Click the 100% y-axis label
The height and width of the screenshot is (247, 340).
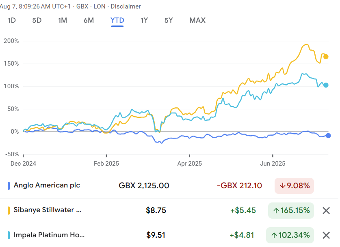[11, 86]
